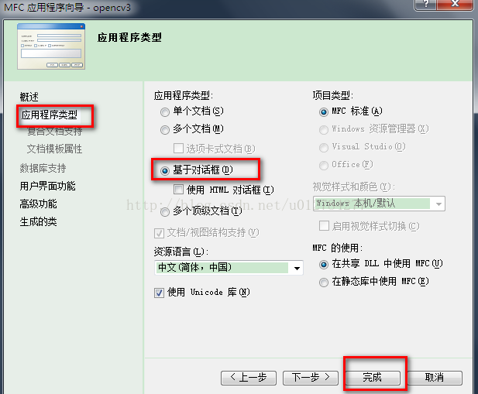Select 多个顶级文档 radio button
The image size is (478, 394).
(x=165, y=211)
